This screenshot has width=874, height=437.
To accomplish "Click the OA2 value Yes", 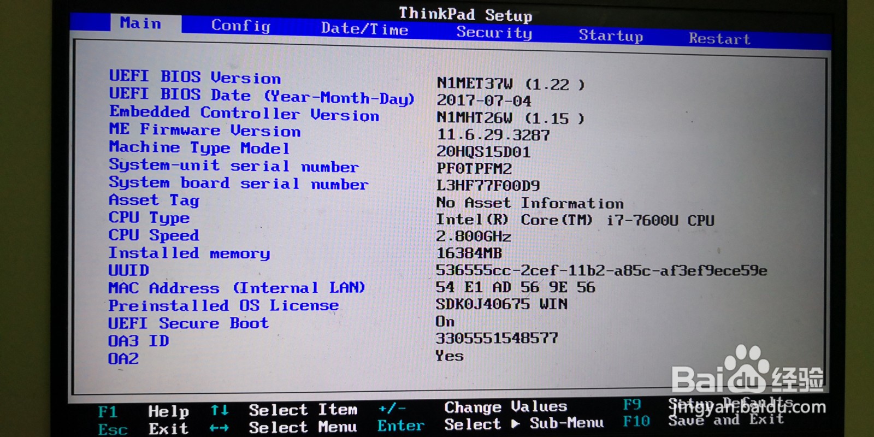I will [450, 356].
